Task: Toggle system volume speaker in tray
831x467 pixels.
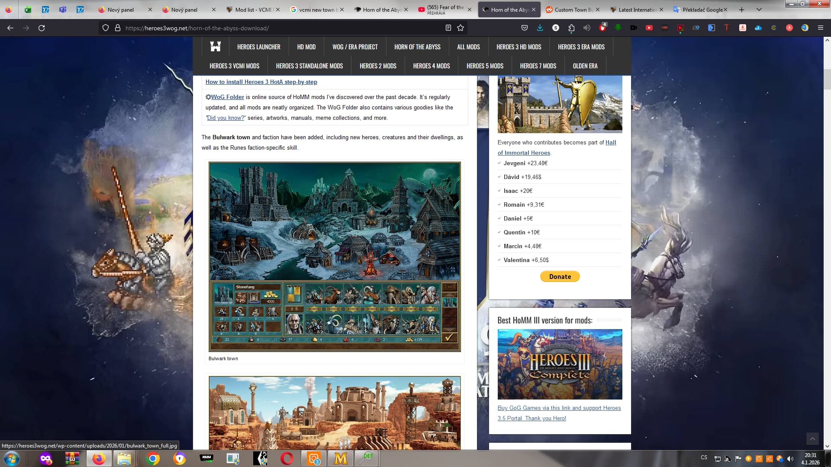Action: tap(790, 459)
